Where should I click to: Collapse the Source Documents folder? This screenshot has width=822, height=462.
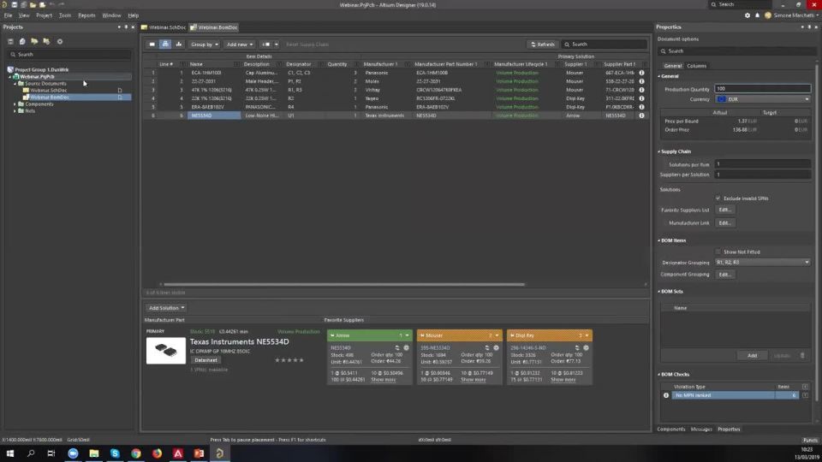pyautogui.click(x=15, y=83)
